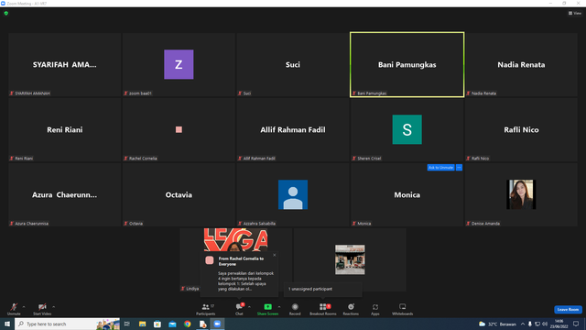Image resolution: width=586 pixels, height=330 pixels.
Task: Start Video from the meeting toolbar
Action: pyautogui.click(x=42, y=309)
